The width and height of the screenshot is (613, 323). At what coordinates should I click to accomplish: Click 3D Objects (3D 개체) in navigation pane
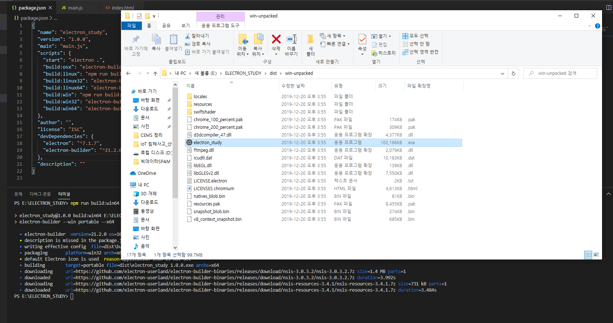148,194
